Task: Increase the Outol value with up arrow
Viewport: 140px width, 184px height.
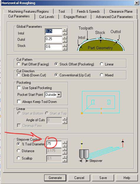Action: tap(65, 37)
